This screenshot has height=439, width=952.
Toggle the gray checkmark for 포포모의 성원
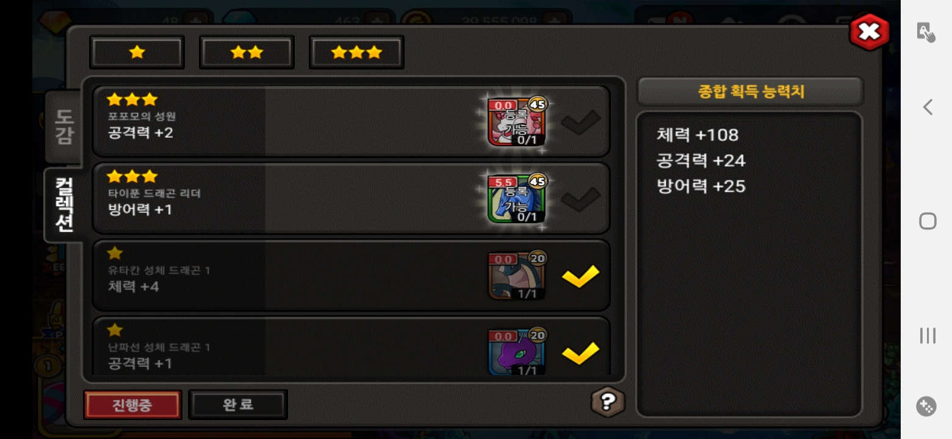coord(580,122)
